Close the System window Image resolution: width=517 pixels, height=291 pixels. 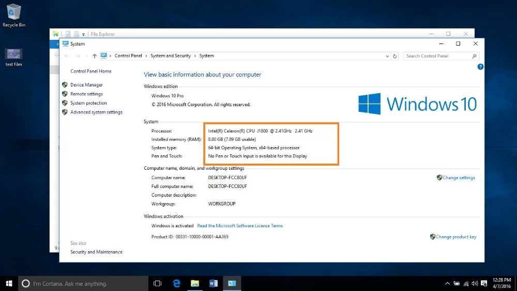coord(476,43)
